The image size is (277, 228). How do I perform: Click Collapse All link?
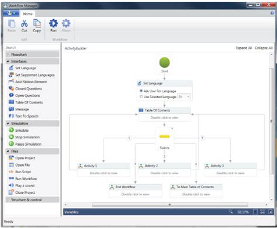(264, 48)
